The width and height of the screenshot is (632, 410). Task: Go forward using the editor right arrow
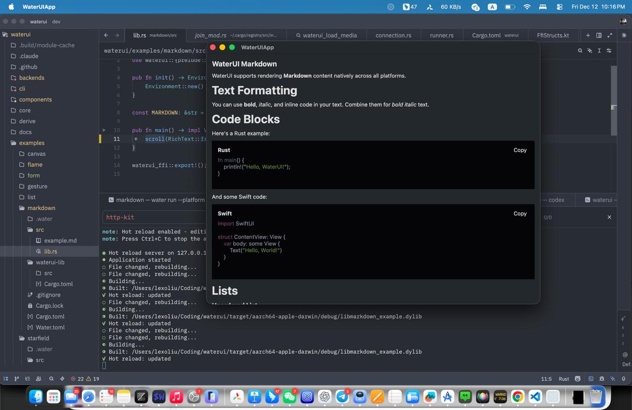[117, 35]
